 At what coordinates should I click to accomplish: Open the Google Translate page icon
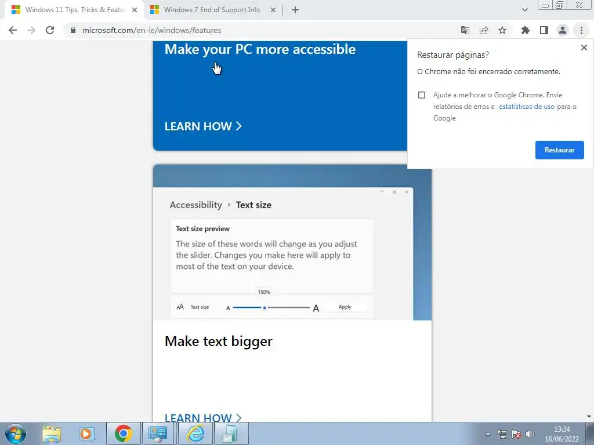tap(465, 30)
